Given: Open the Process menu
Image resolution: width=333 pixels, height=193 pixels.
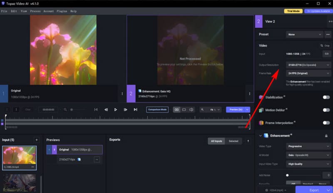Looking at the screenshot, I should pyautogui.click(x=35, y=11).
